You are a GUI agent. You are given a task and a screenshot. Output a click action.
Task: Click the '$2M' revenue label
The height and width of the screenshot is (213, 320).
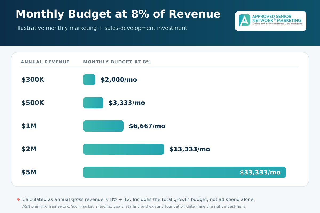tap(29, 149)
